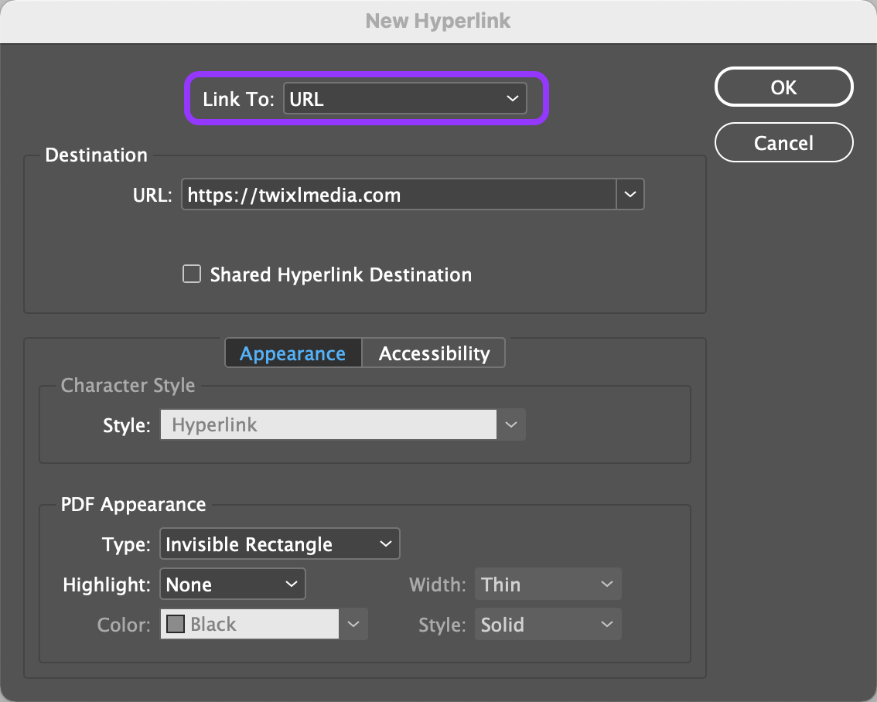Image resolution: width=877 pixels, height=702 pixels.
Task: Switch to the Accessibility tab
Action: [x=434, y=353]
